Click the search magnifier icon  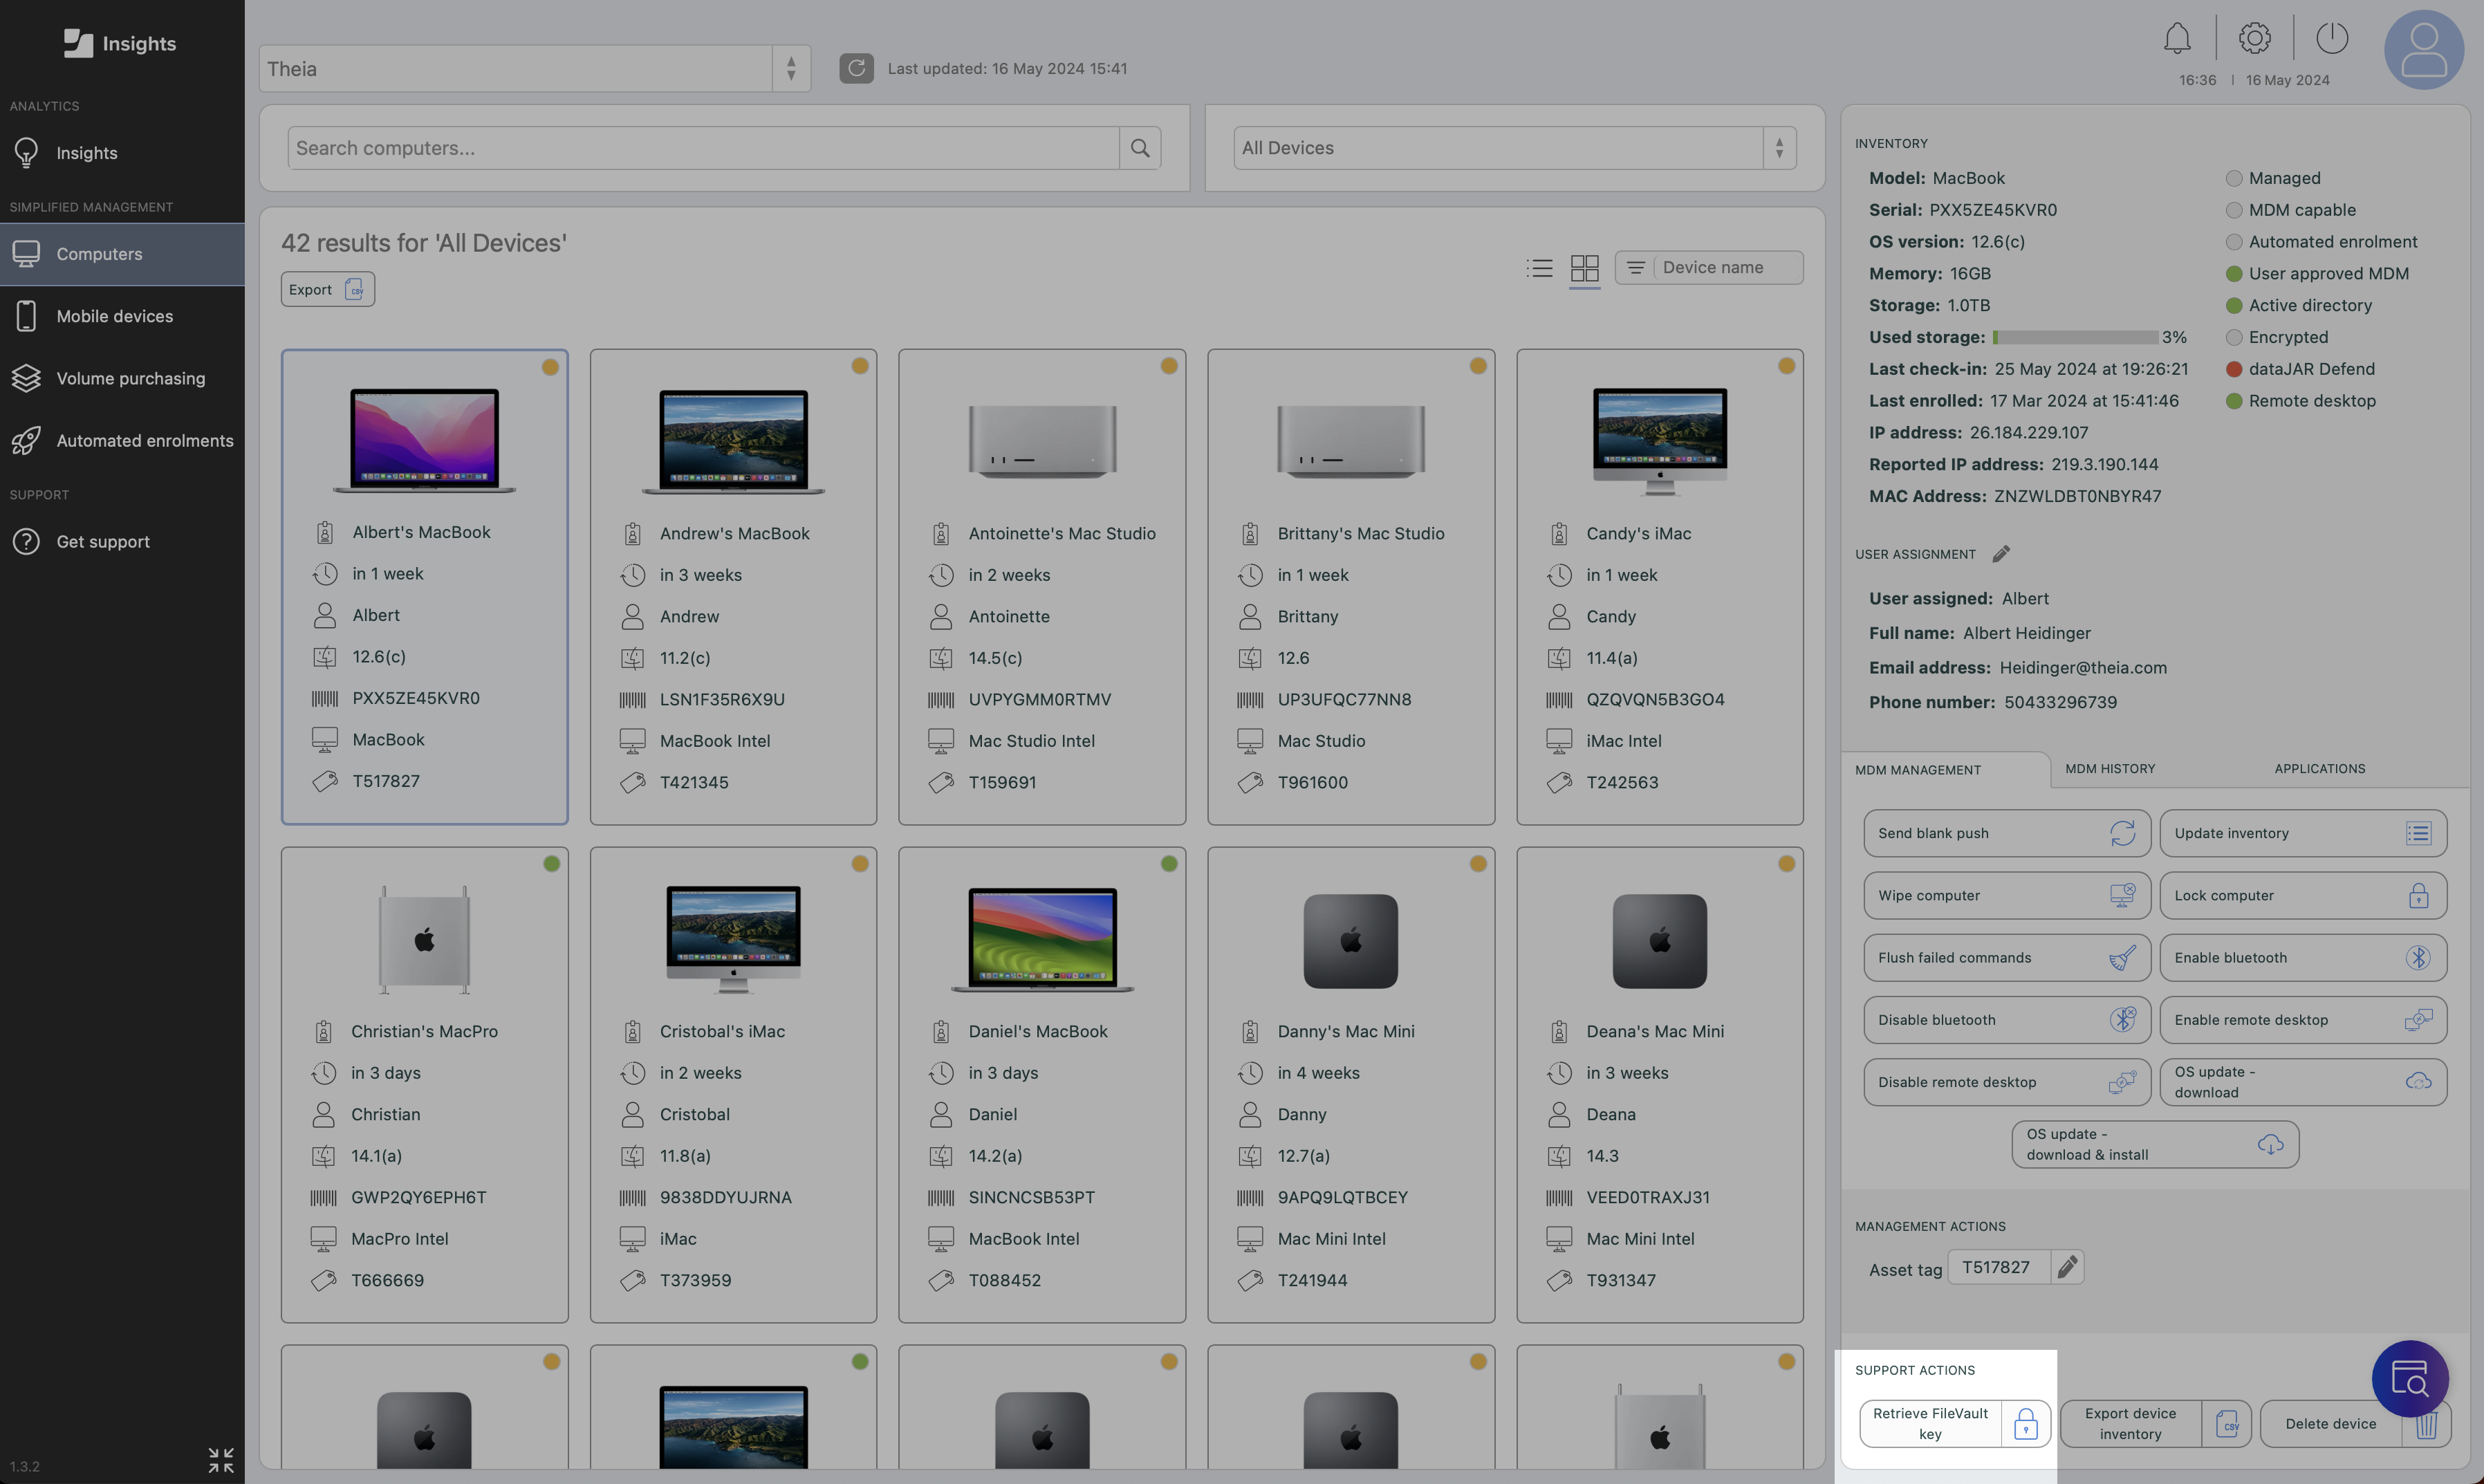click(x=1140, y=148)
